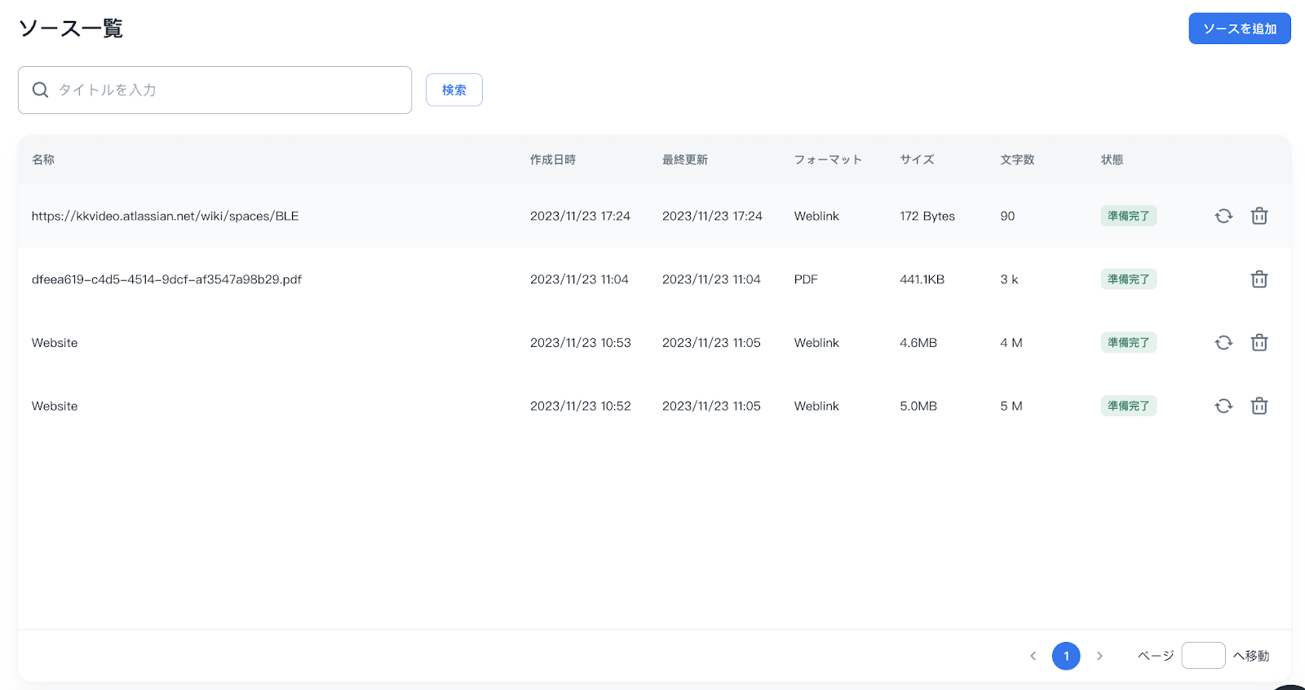This screenshot has height=690, width=1305.
Task: Go to previous page using left chevron
Action: point(1033,656)
